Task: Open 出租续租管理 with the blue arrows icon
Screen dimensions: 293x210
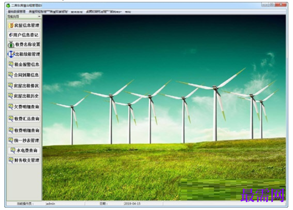Action: pyautogui.click(x=24, y=54)
